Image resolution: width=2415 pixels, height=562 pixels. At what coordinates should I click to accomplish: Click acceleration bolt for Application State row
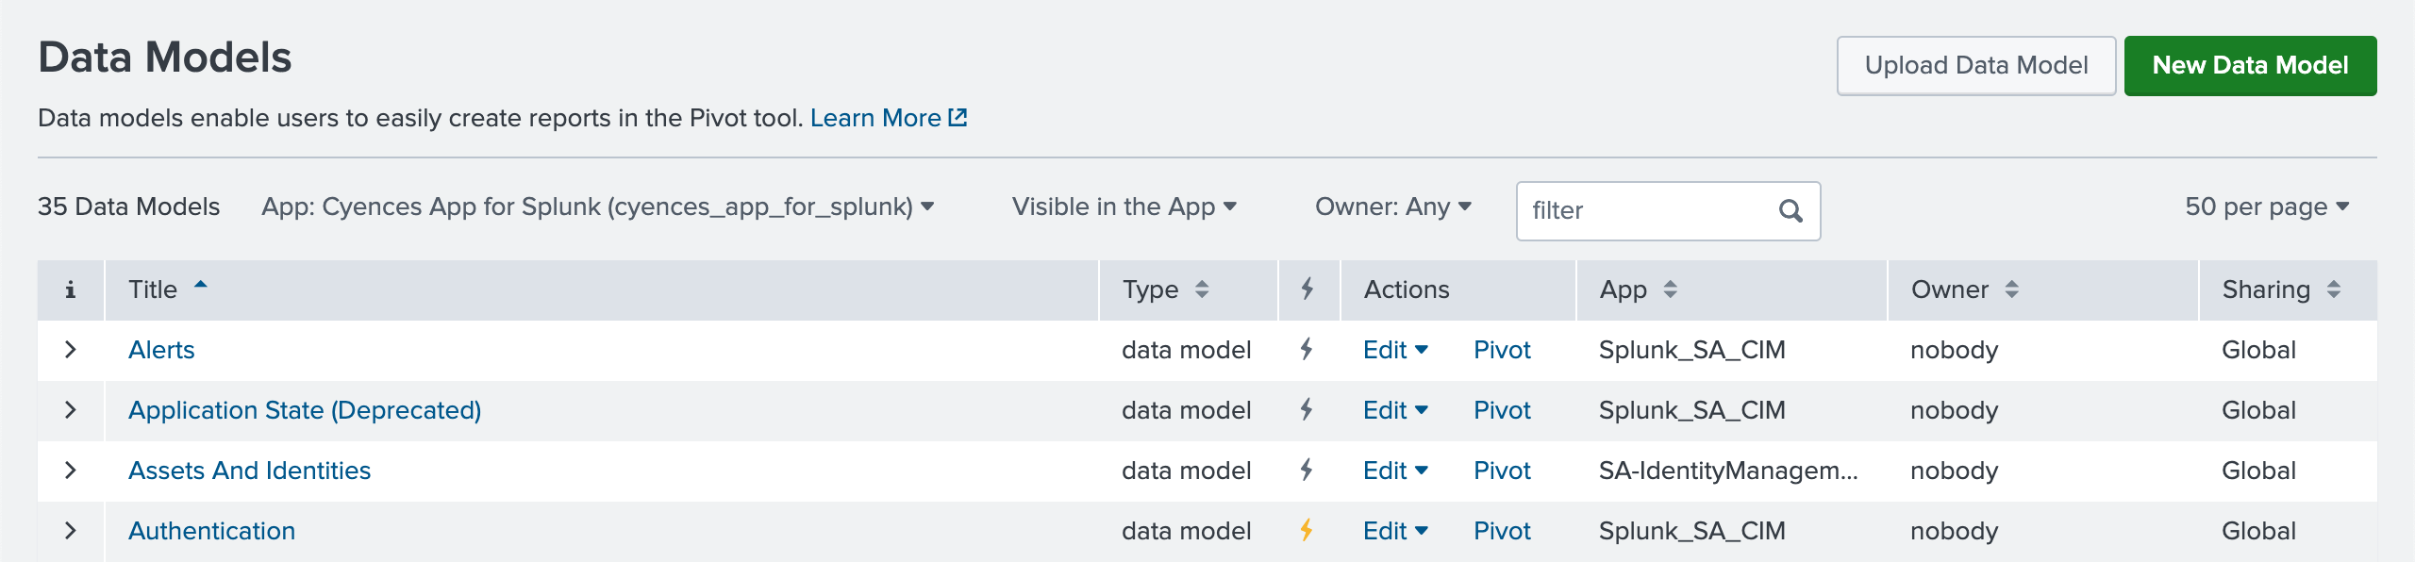1307,409
